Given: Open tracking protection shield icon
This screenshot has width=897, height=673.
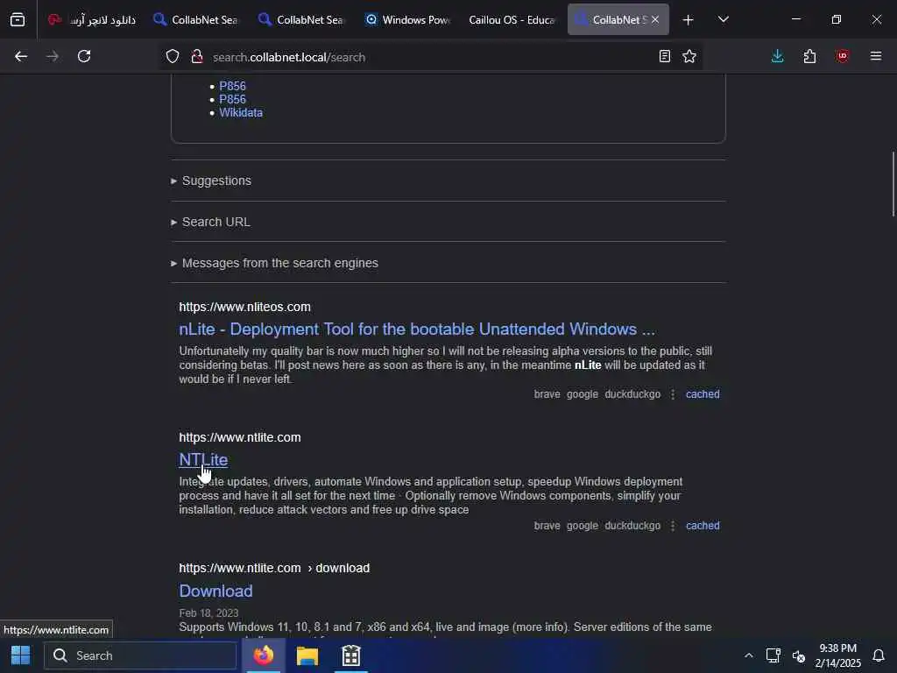Looking at the screenshot, I should pyautogui.click(x=173, y=56).
